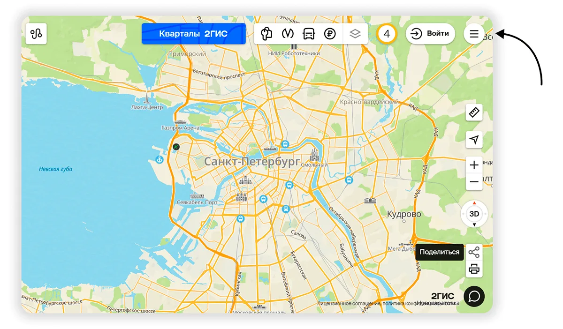Image resolution: width=563 pixels, height=329 pixels.
Task: Select the Газпром Арена stadium icon
Action: (180, 123)
